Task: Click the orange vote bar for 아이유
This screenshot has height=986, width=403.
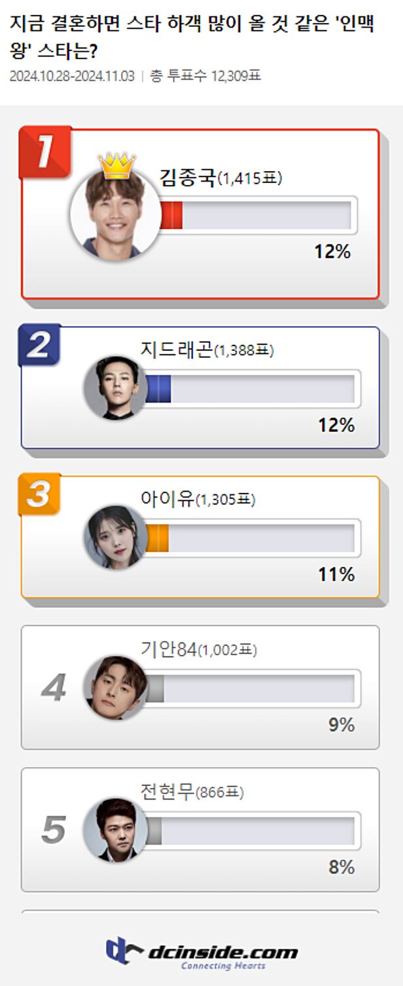Action: [x=157, y=538]
